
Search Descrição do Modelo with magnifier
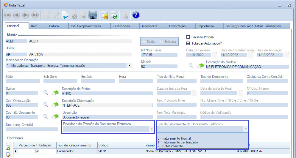(191, 66)
